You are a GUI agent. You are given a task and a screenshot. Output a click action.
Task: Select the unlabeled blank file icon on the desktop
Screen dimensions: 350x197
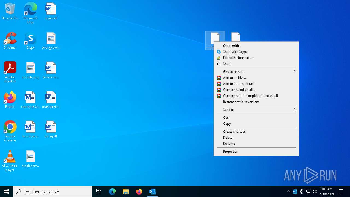(x=235, y=37)
